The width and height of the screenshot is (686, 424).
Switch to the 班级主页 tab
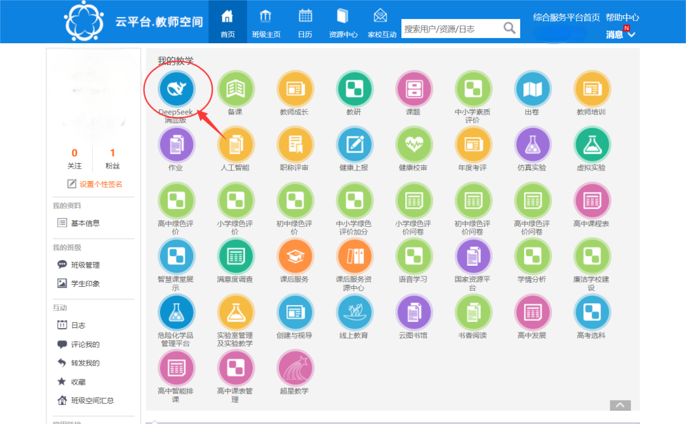coord(266,23)
